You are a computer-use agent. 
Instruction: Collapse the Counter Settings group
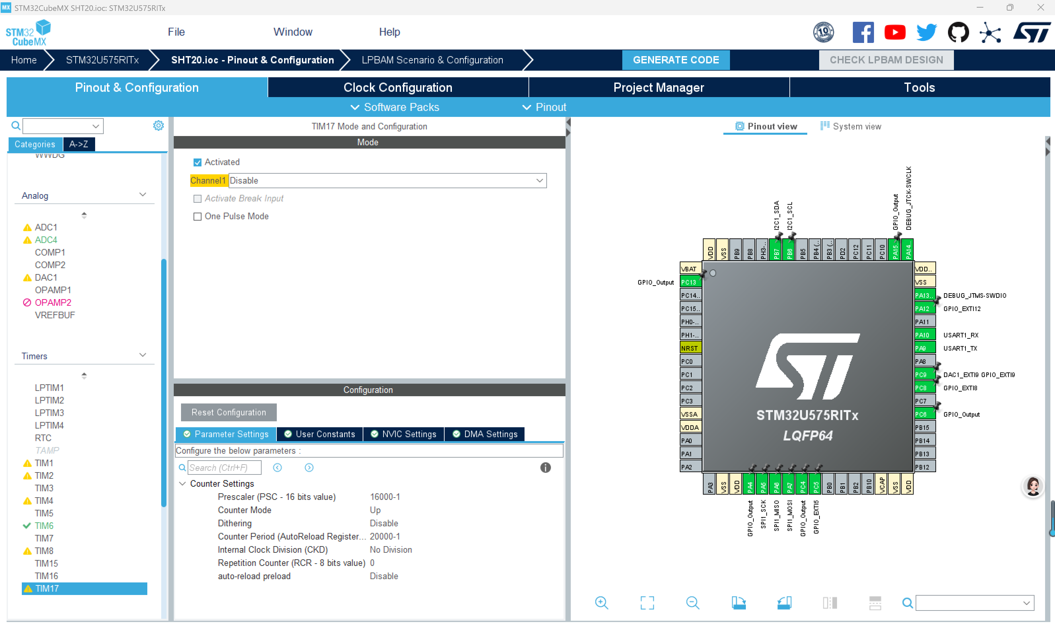182,484
